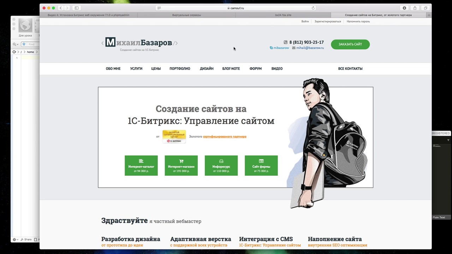Click the Разработка дизайна heading
The image size is (452, 254).
tap(131, 239)
